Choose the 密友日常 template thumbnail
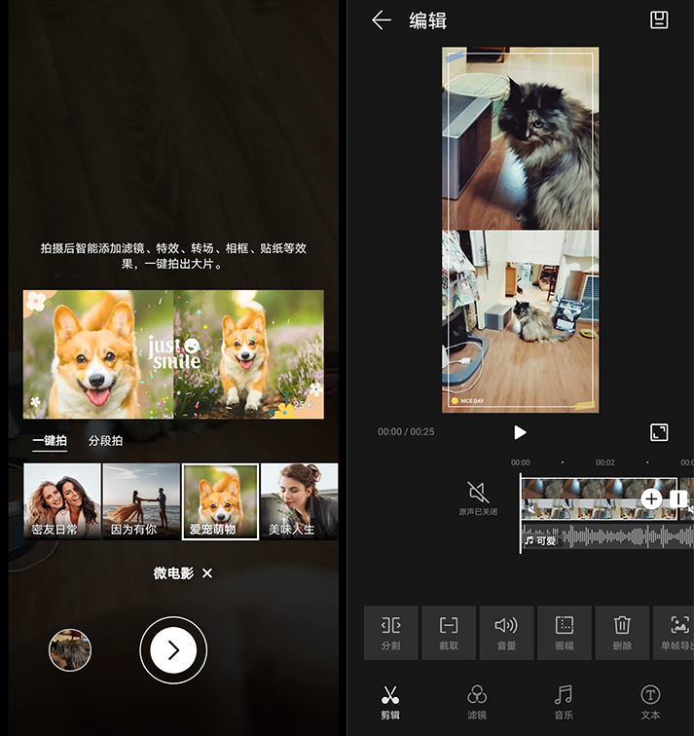Screen dimensions: 694x736 click(62, 501)
